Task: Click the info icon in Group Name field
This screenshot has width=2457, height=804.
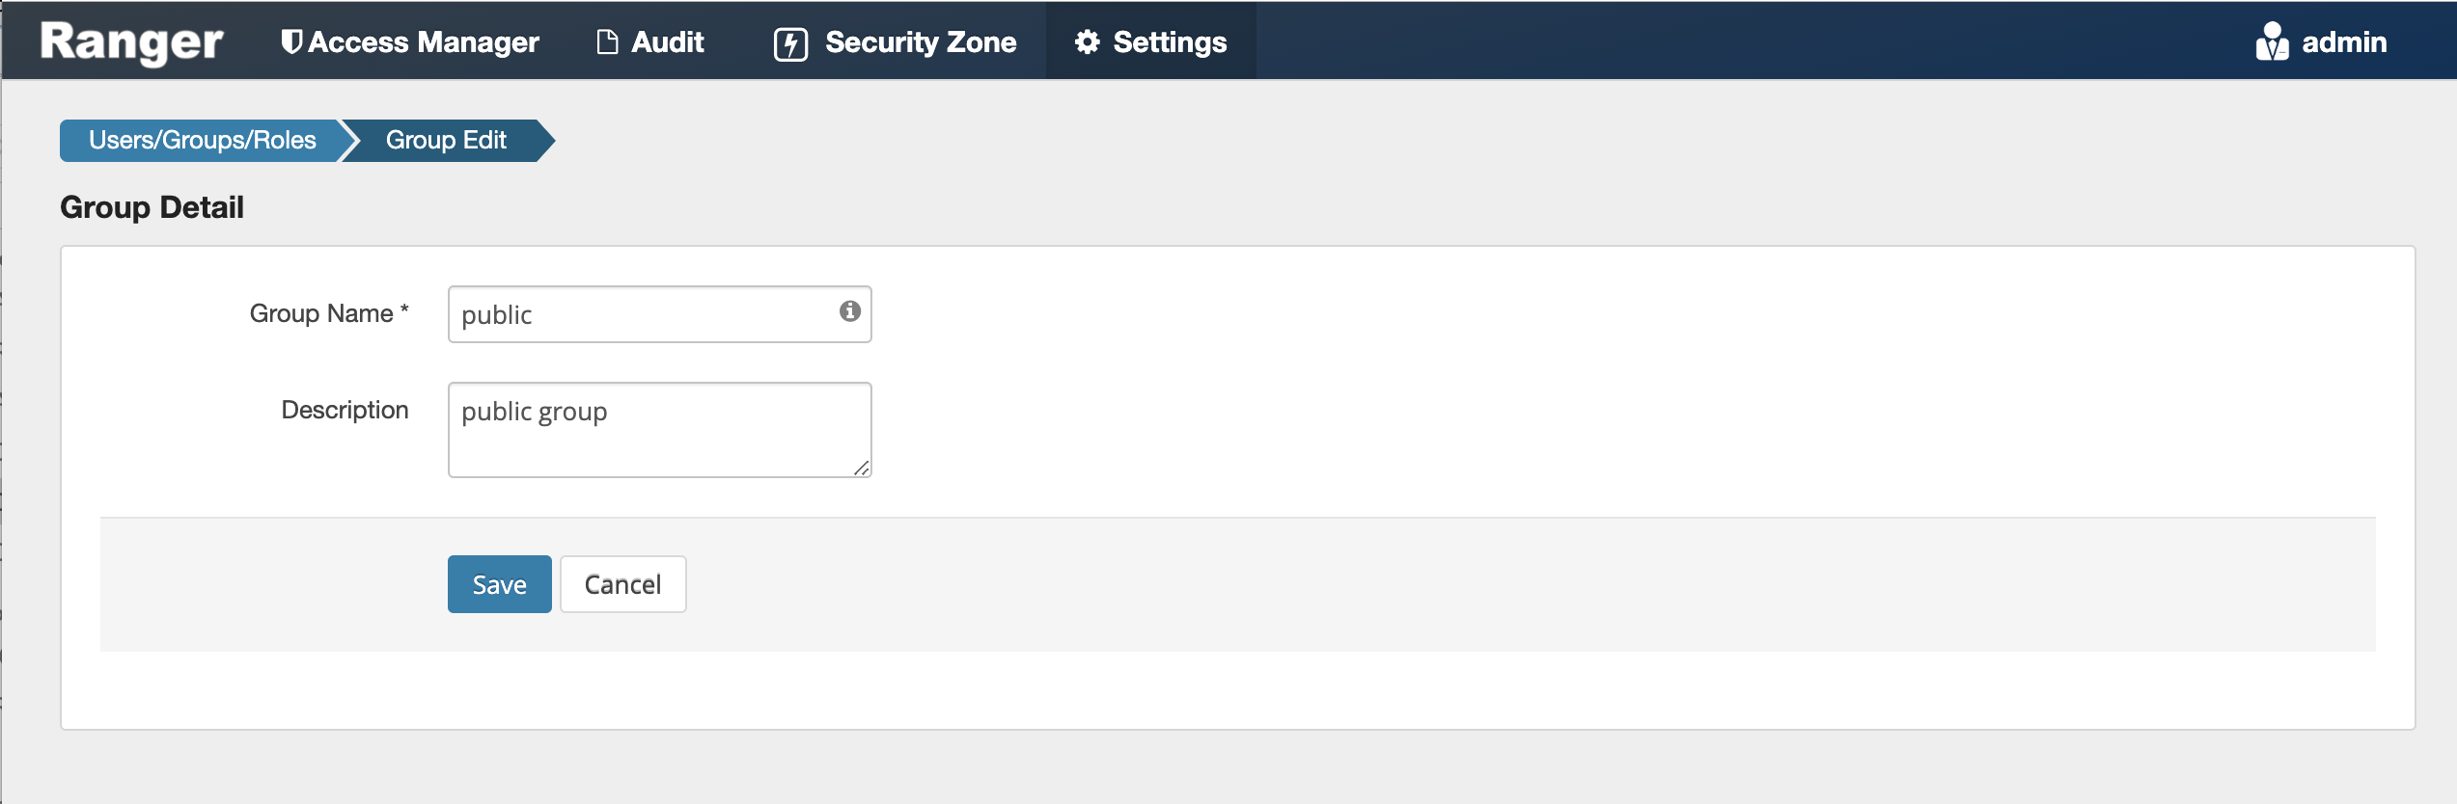Action: pos(849,311)
